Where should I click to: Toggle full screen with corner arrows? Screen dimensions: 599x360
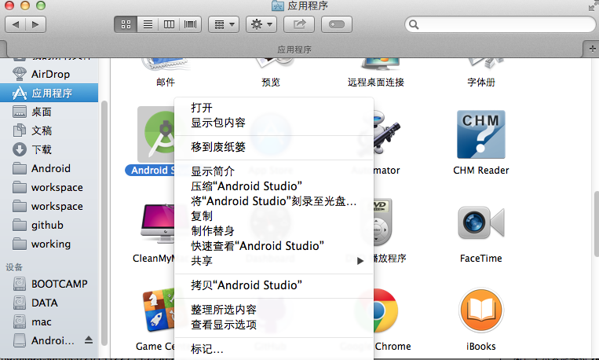(592, 6)
